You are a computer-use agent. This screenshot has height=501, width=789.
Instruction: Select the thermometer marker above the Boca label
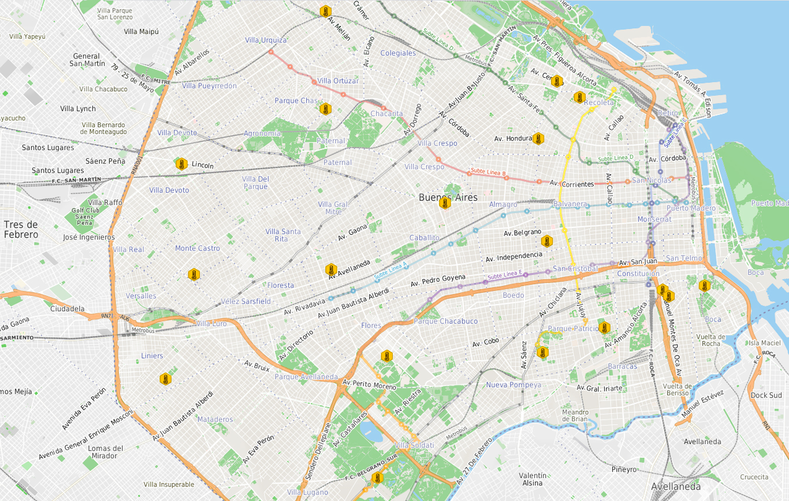pos(704,286)
